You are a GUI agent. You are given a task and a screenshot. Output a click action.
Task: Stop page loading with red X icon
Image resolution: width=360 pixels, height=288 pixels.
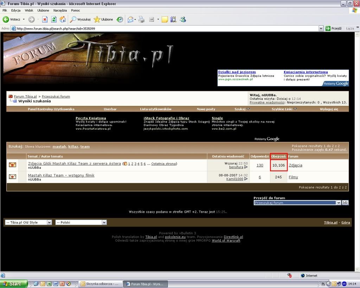pyautogui.click(x=45, y=20)
